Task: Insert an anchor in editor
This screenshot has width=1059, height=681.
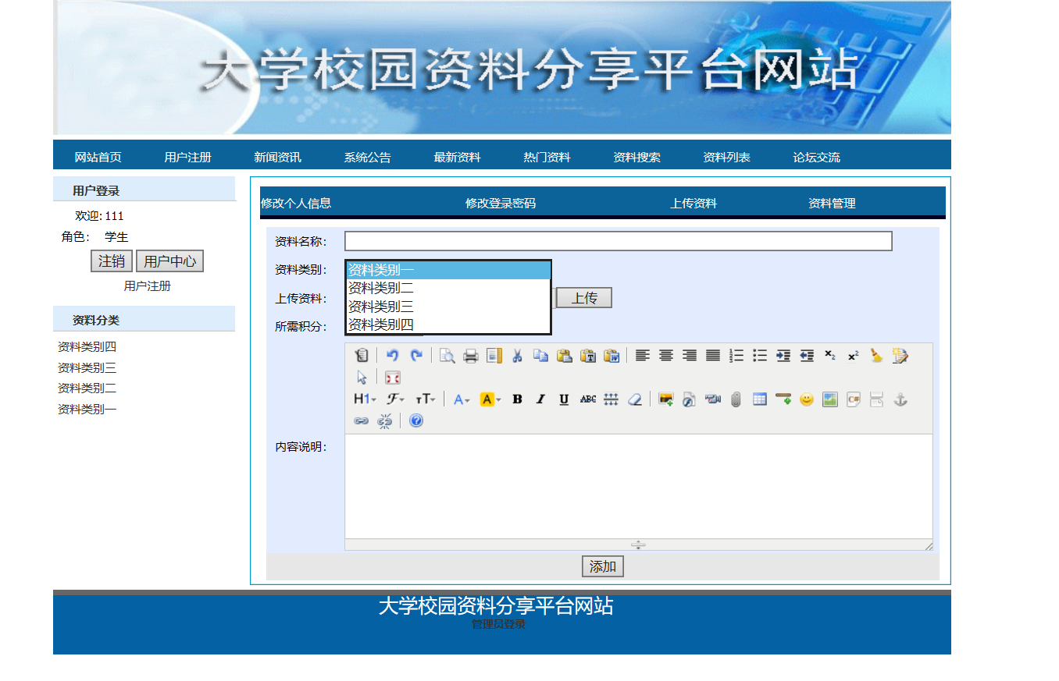Action: pyautogui.click(x=900, y=399)
